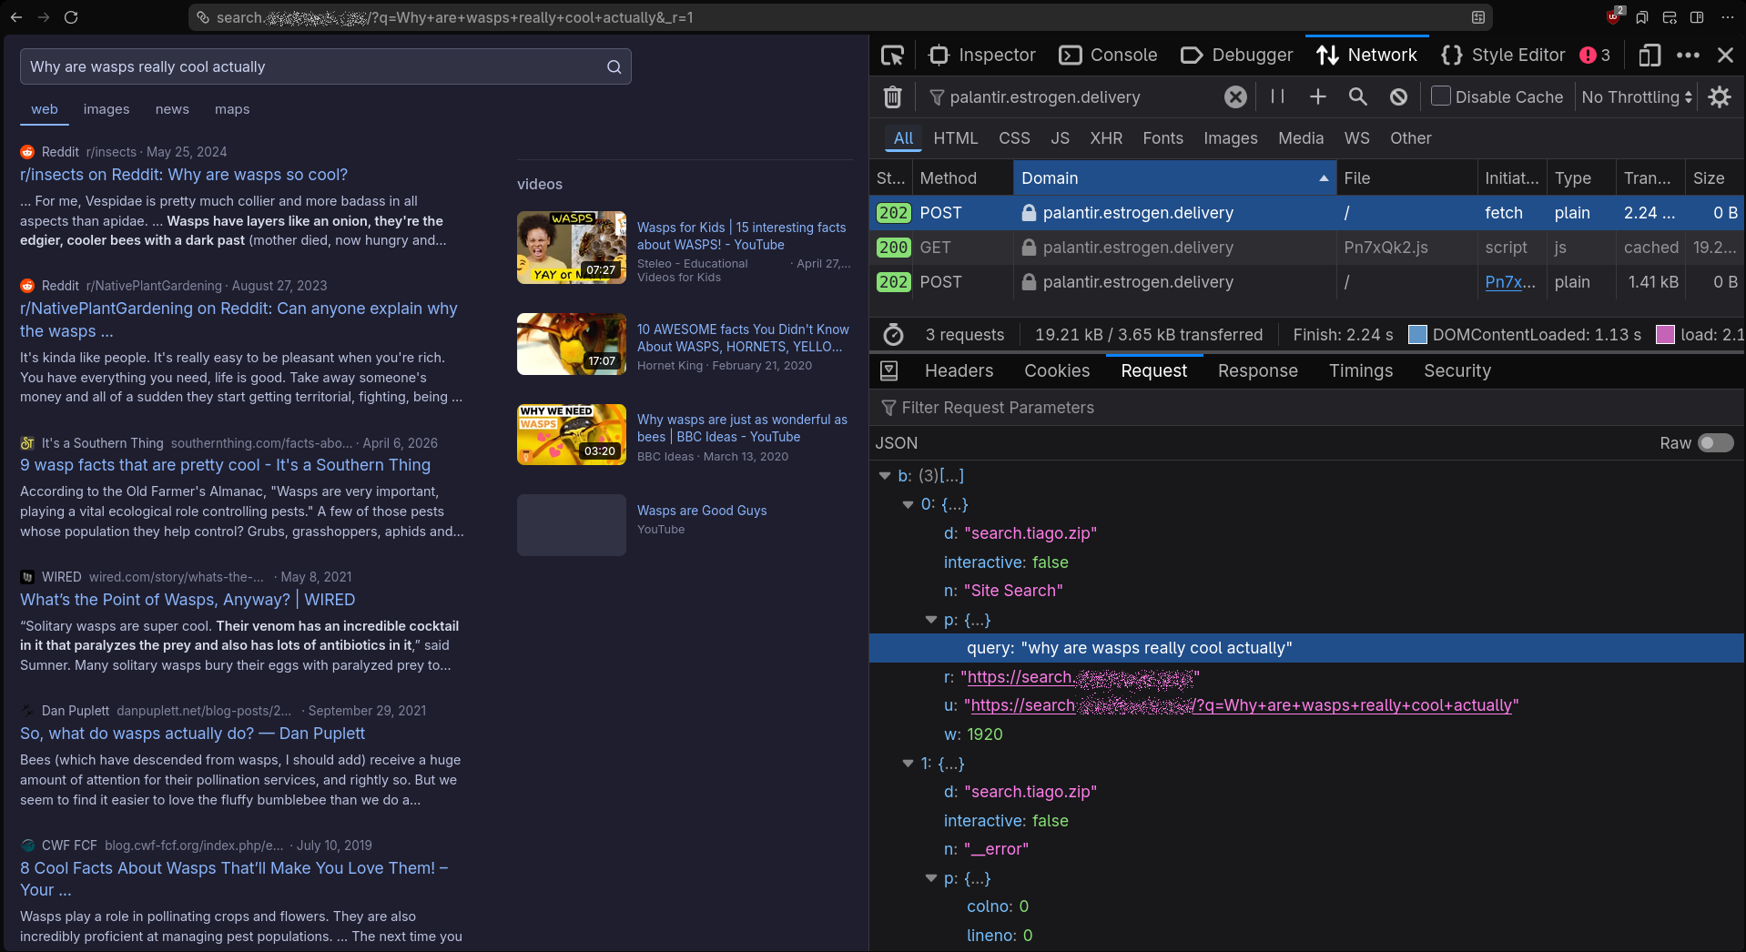Switch to the Console tab
Image resolution: width=1746 pixels, height=952 pixels.
[x=1109, y=56]
